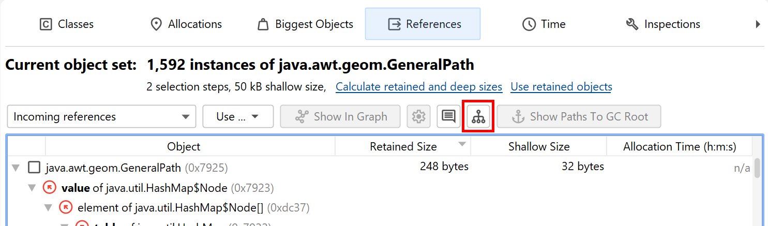Click the tree hierarchy icon button

coord(479,117)
